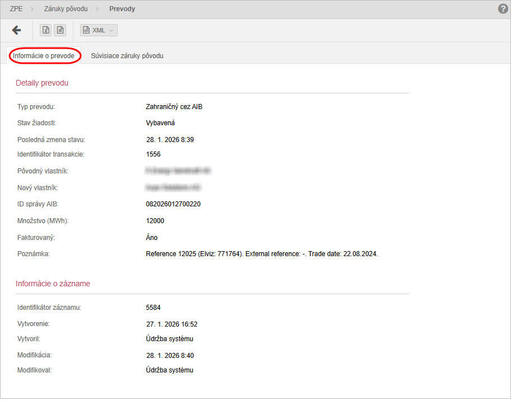Open the XML export dropdown
The image size is (511, 401).
(99, 30)
